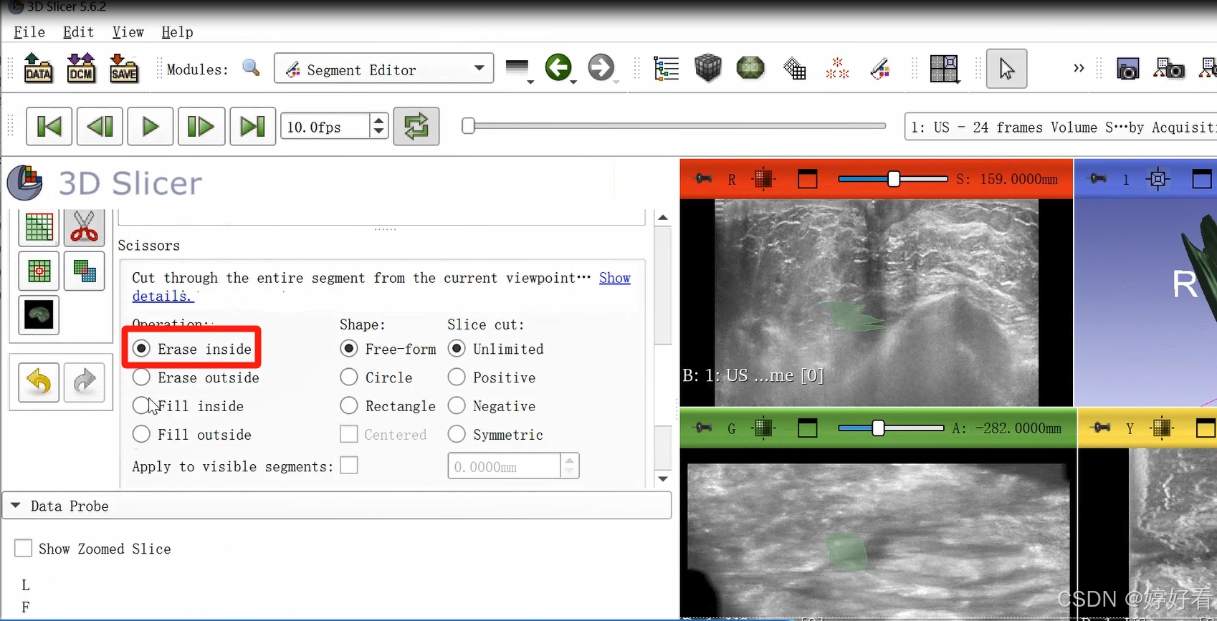This screenshot has height=621, width=1217.
Task: Open the Markups module red dots icon
Action: (837, 69)
